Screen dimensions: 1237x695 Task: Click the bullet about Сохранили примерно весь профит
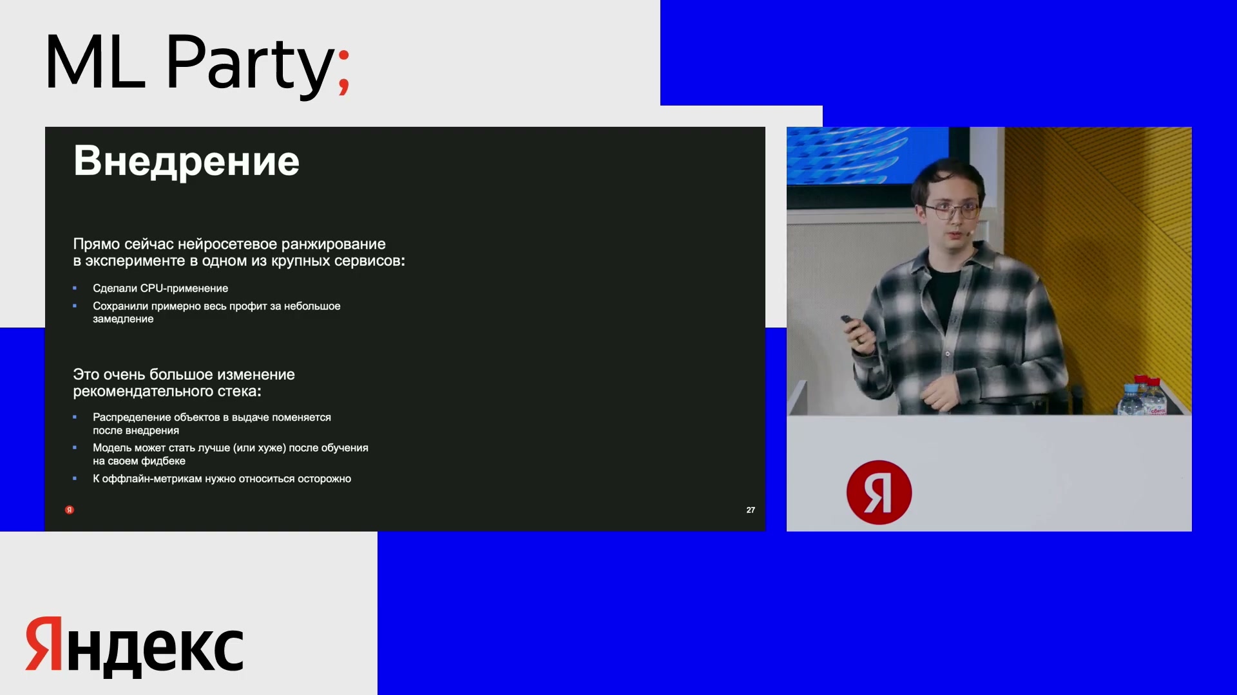coord(216,312)
